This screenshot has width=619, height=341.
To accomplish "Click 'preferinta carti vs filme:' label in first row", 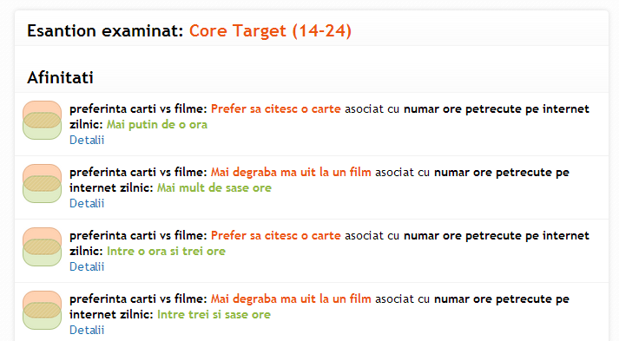I will tap(138, 109).
